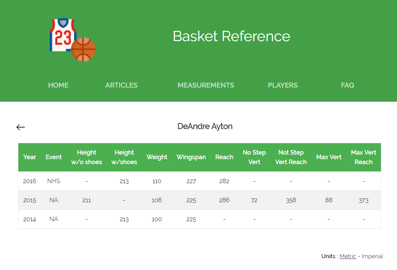The height and width of the screenshot is (270, 397).
Task: Click the Reach value 286 in 2015 row
Action: tap(224, 200)
